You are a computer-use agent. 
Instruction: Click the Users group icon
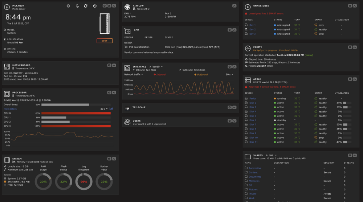tap(127, 122)
